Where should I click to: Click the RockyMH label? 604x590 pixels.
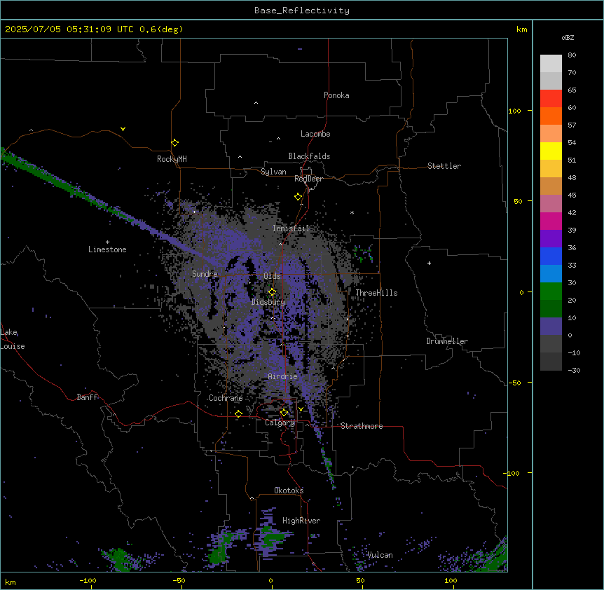tap(172, 159)
